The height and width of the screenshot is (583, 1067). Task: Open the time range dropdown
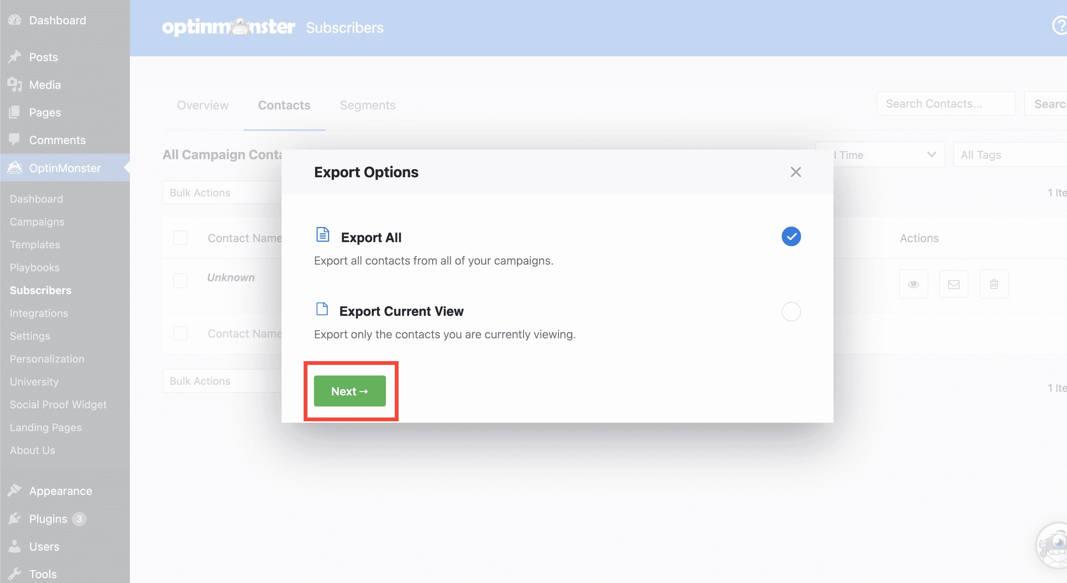[x=880, y=155]
